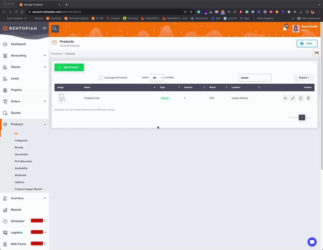Duplicate Foldable Chair with copy icon

tap(301, 98)
